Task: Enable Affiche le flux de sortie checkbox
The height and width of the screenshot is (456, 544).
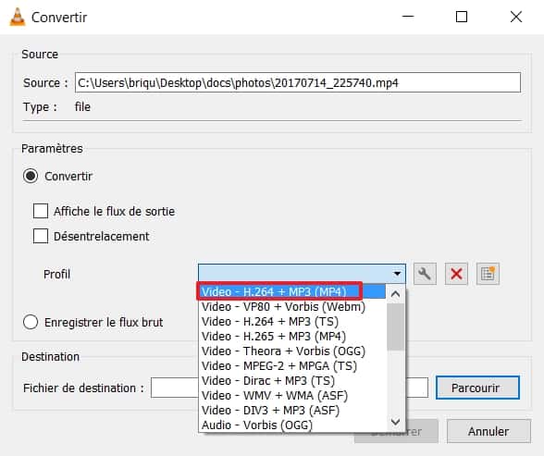Action: (x=41, y=211)
